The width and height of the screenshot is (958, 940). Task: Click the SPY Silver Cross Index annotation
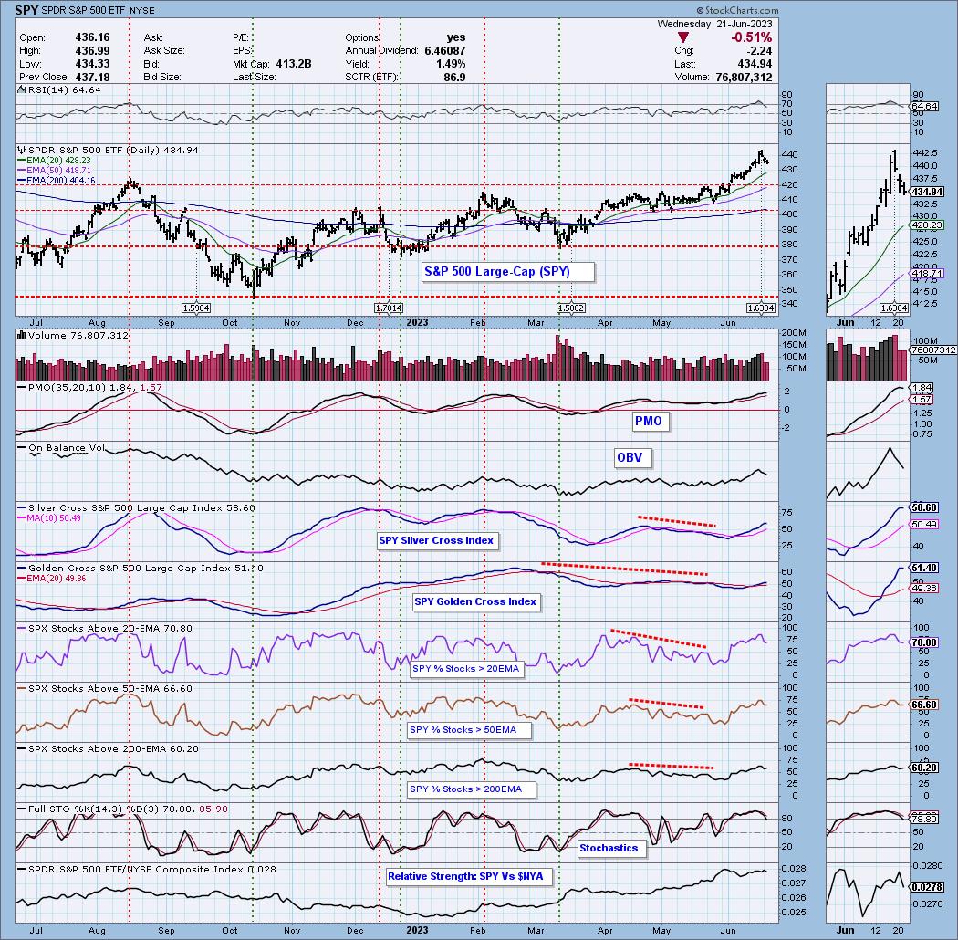436,540
